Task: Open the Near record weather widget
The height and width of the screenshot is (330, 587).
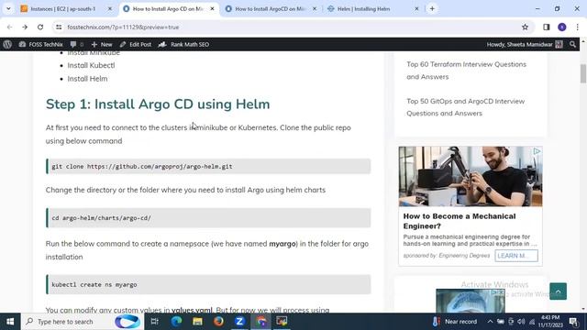Action: [455, 322]
